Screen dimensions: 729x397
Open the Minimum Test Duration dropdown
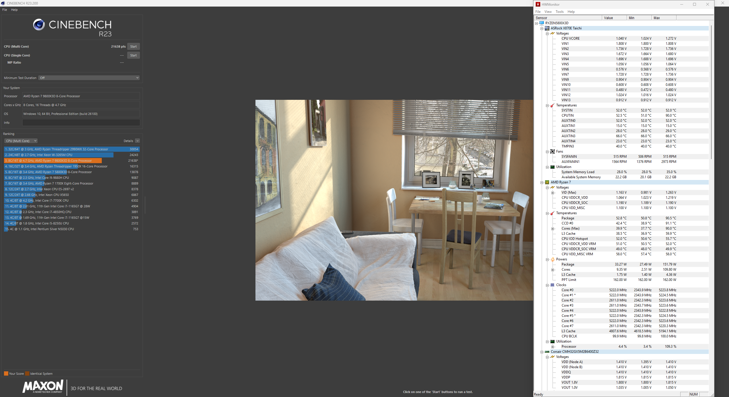tap(89, 78)
